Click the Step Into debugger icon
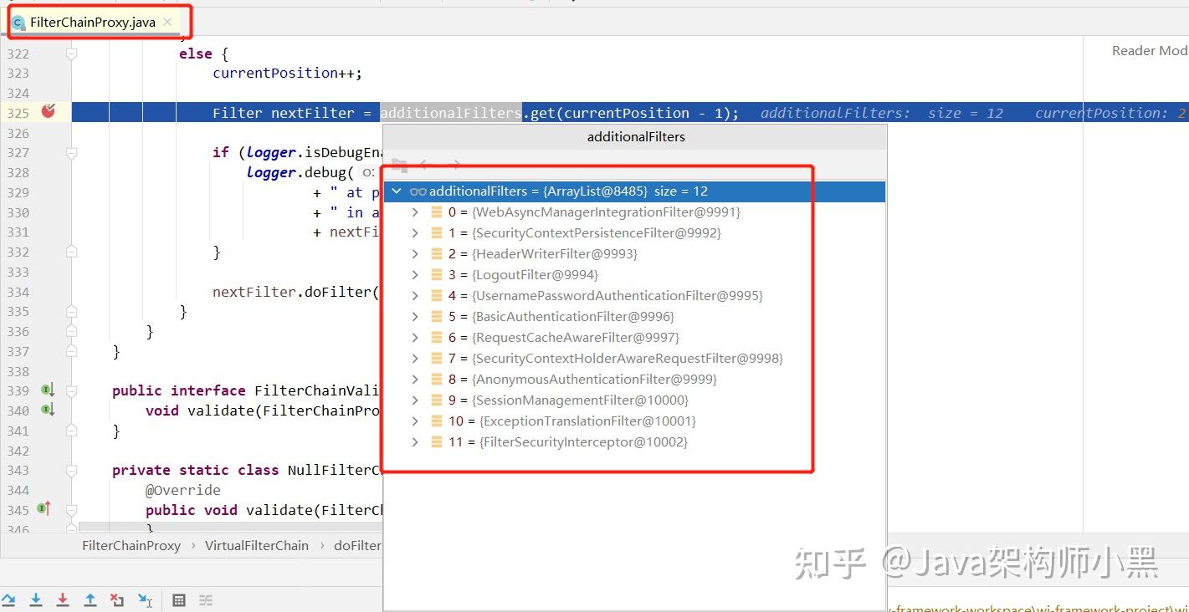The width and height of the screenshot is (1189, 612). (x=36, y=600)
